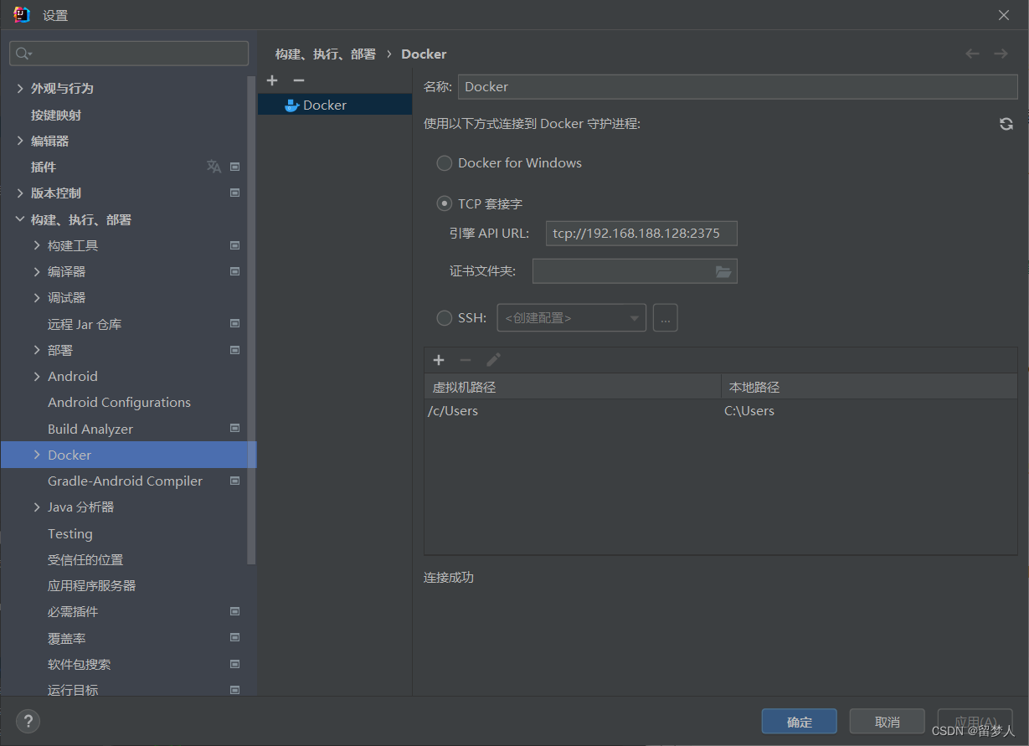Select 受信任的位置 in the tree
The width and height of the screenshot is (1029, 746).
click(x=85, y=559)
